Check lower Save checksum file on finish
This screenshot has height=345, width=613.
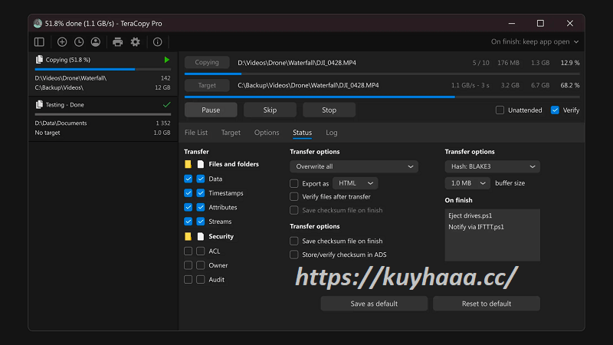click(x=294, y=241)
